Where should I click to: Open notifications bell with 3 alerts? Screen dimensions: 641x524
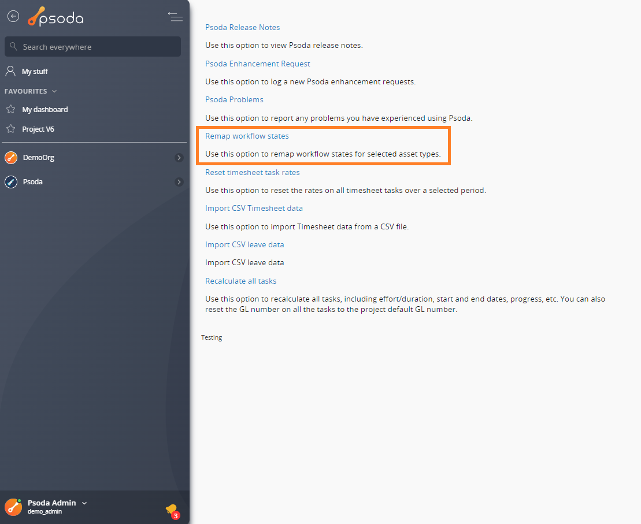pyautogui.click(x=172, y=511)
